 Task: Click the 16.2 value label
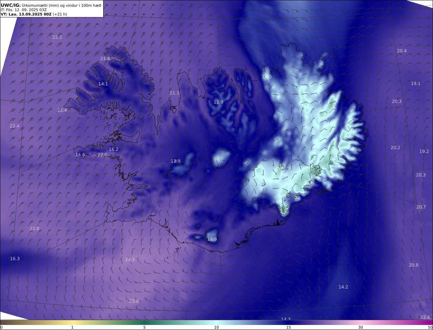point(114,149)
